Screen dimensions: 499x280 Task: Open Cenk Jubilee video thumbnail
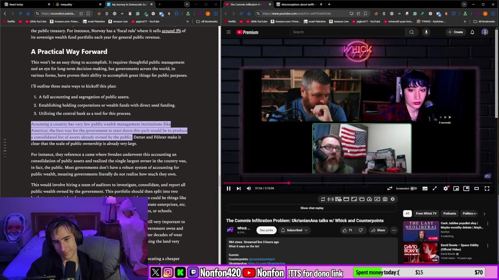(x=421, y=231)
